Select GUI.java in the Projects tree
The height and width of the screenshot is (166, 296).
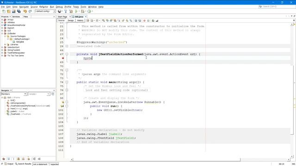point(20,42)
